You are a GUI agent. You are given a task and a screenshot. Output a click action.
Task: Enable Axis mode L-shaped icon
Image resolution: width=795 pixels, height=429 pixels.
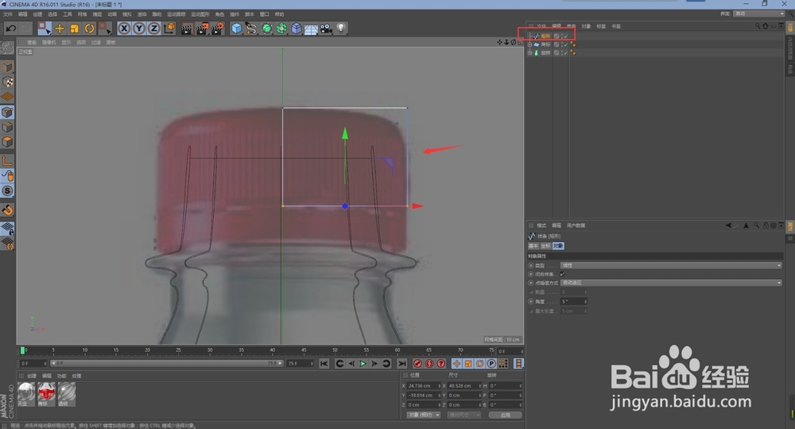pos(7,161)
